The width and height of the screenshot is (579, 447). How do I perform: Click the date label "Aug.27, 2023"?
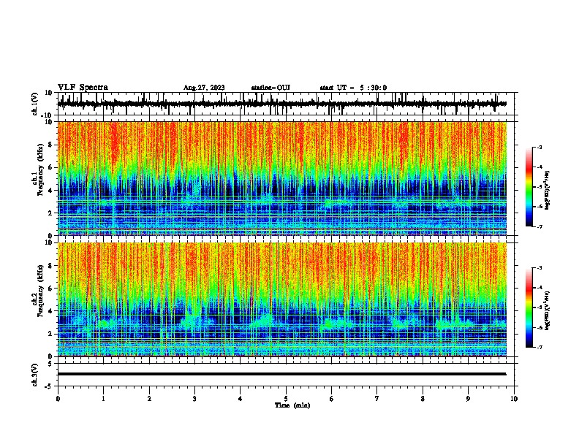(x=204, y=88)
